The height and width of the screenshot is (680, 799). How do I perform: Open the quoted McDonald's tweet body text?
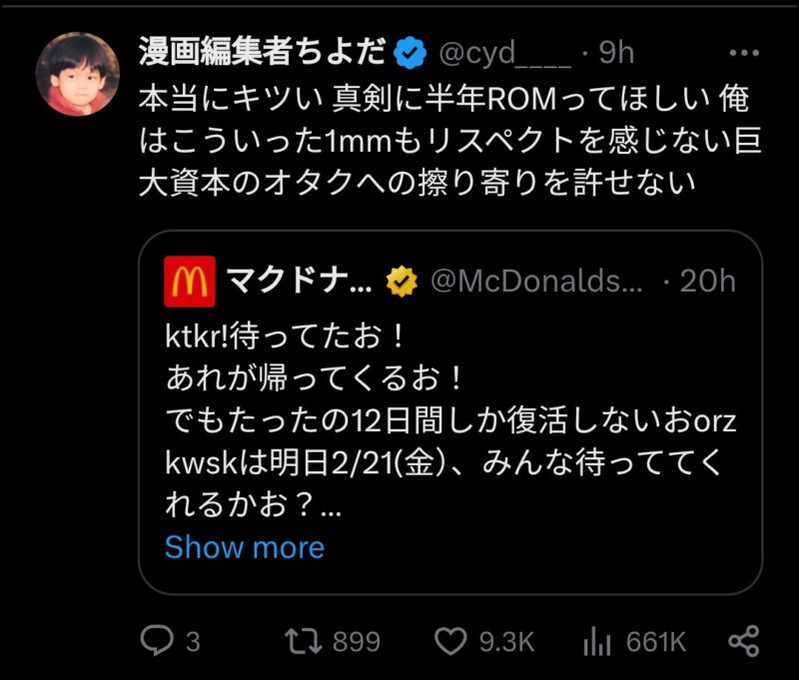point(449,421)
